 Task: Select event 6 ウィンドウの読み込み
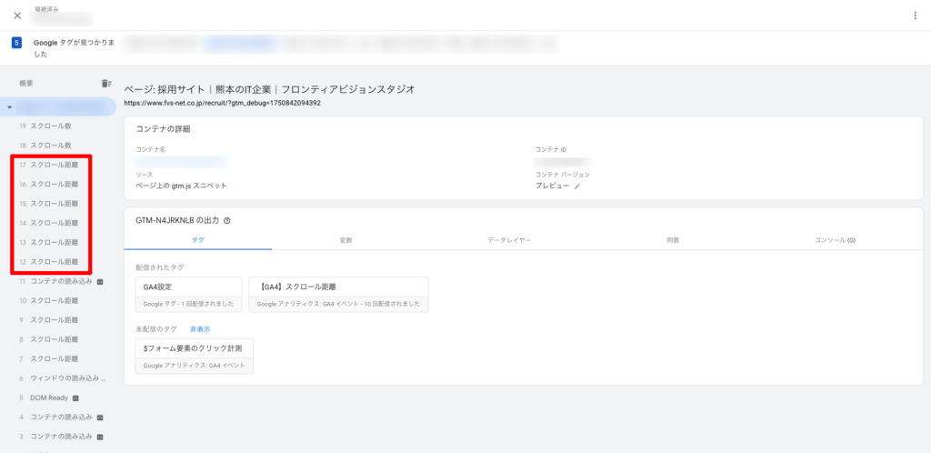[x=64, y=377]
